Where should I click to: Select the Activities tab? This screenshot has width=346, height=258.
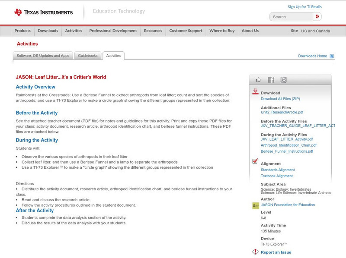click(x=113, y=56)
